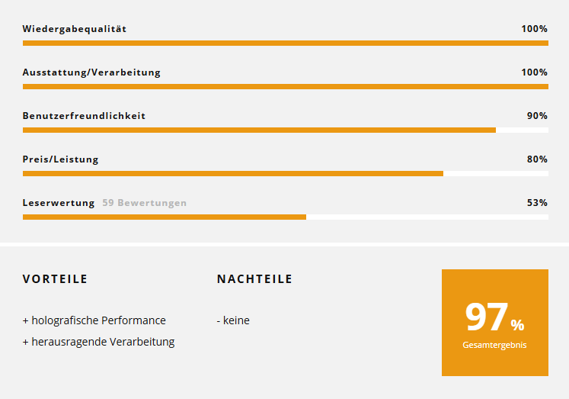
Task: Click the Ausstattung/Verarbeitung progress bar
Action: (x=285, y=86)
